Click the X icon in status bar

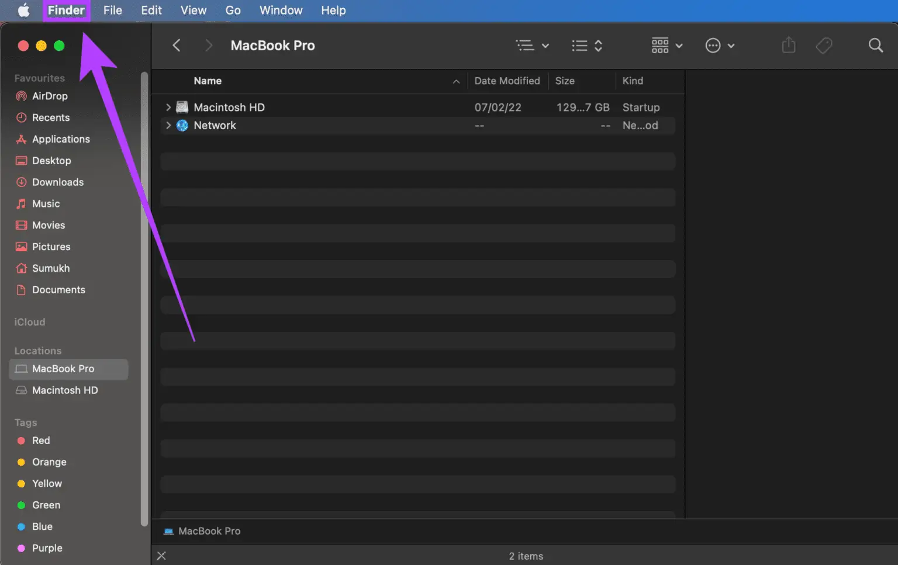[x=161, y=556]
